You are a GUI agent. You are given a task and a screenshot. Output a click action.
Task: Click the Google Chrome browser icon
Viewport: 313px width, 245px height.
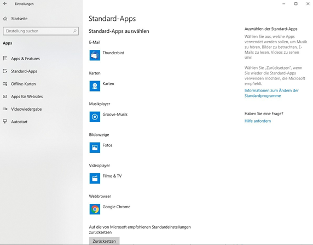95,209
